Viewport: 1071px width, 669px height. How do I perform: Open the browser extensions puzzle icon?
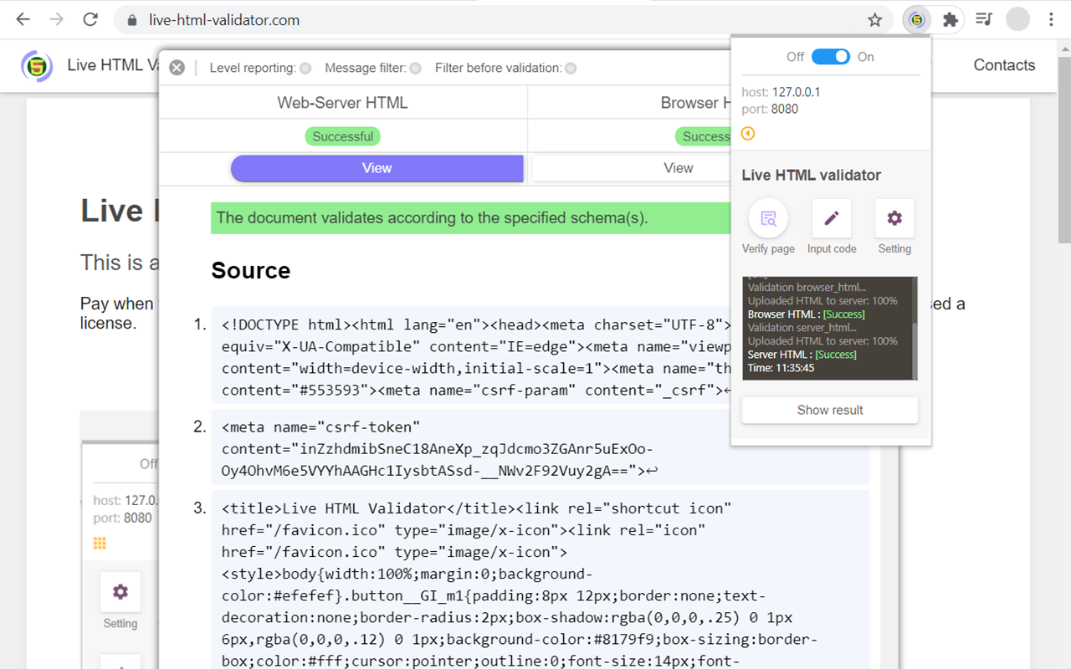[950, 18]
